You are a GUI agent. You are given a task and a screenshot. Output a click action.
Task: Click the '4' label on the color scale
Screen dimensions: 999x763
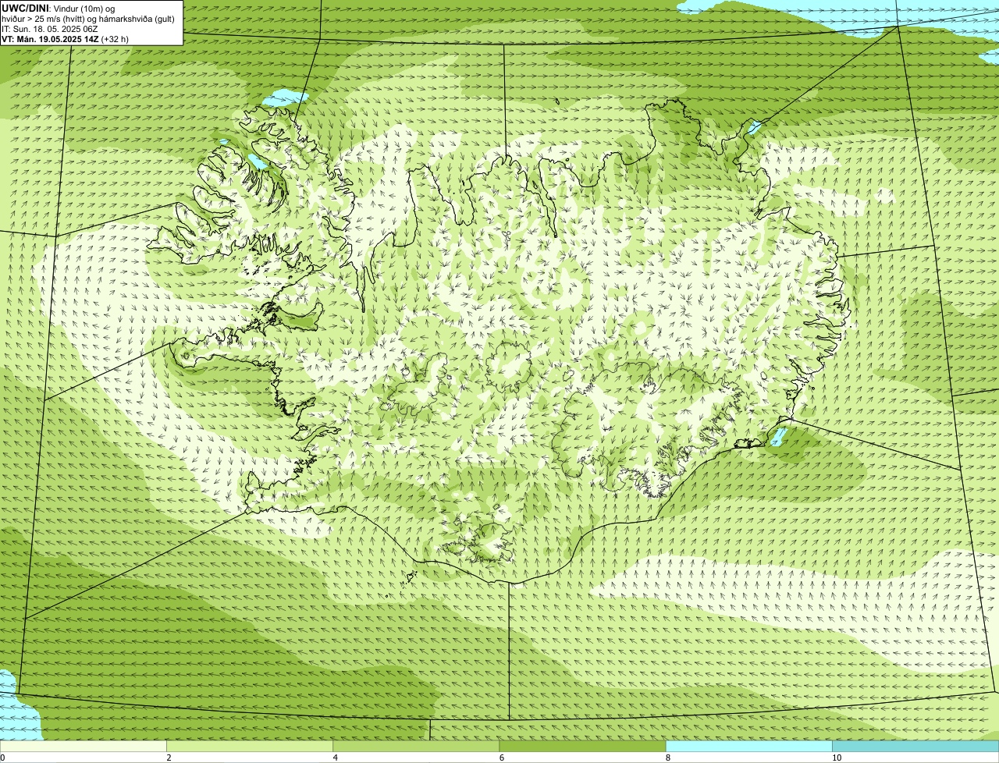tap(335, 758)
